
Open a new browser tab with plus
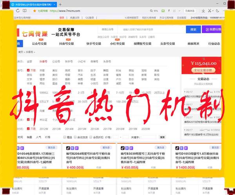coord(60,4)
